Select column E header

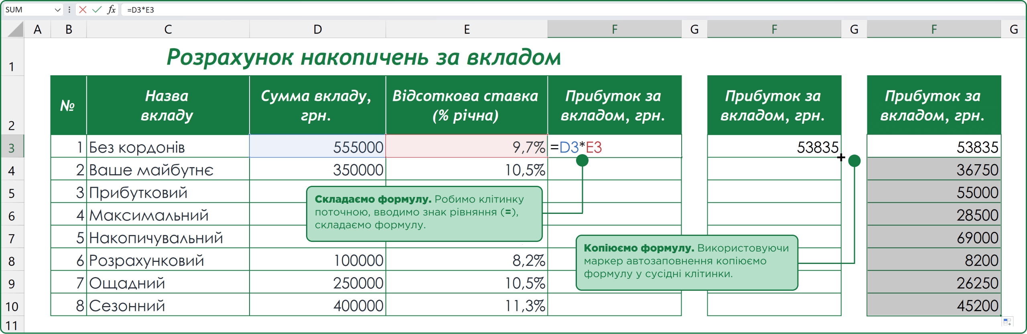(x=467, y=29)
